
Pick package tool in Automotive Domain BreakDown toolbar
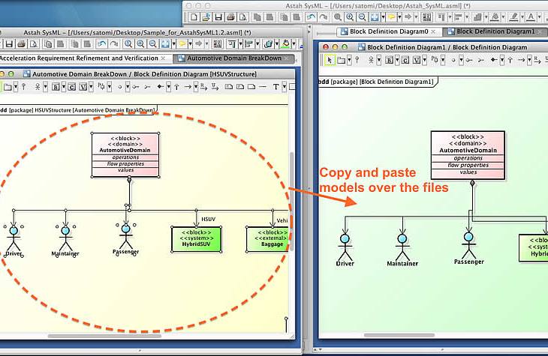pos(8,86)
